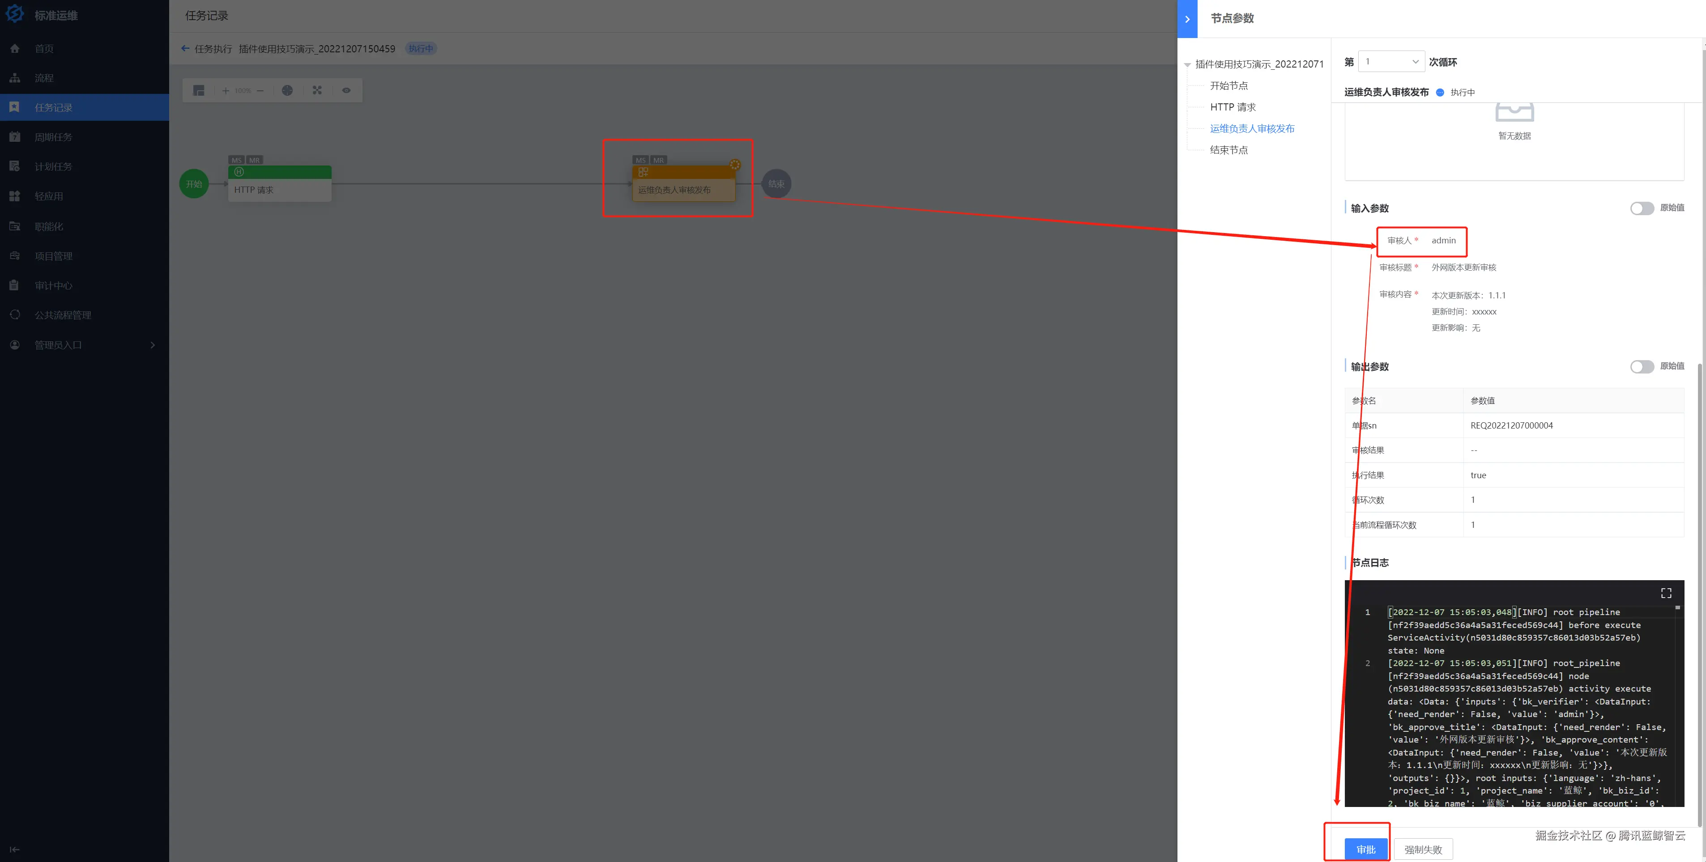Screen dimensions: 1706x862
Task: Click the 审批 approve button
Action: point(1365,849)
